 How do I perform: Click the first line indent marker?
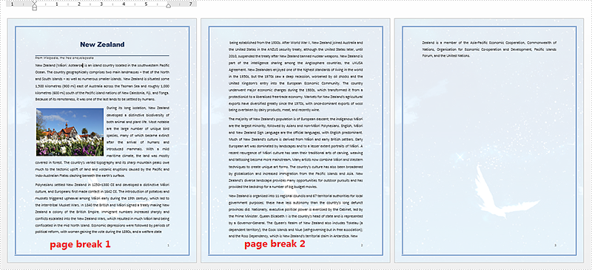(x=34, y=2)
